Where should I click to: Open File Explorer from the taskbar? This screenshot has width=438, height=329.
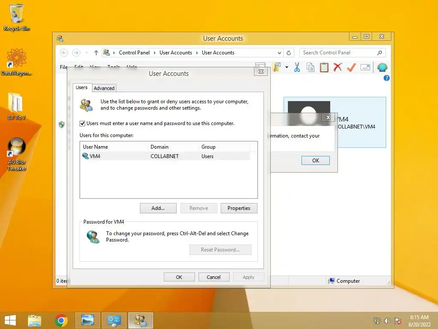[x=34, y=320]
